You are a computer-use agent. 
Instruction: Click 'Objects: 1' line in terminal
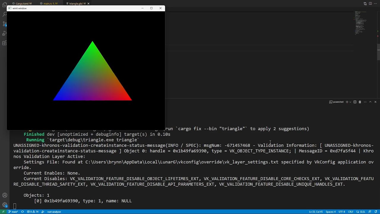click(x=37, y=195)
